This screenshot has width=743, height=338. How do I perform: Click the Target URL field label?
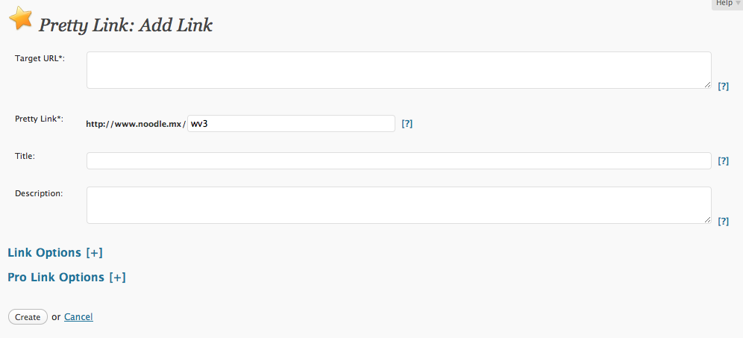pyautogui.click(x=40, y=58)
